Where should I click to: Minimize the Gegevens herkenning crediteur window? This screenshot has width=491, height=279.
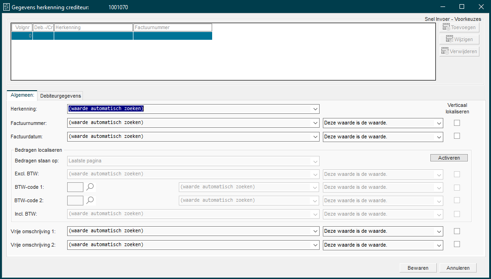(x=440, y=7)
